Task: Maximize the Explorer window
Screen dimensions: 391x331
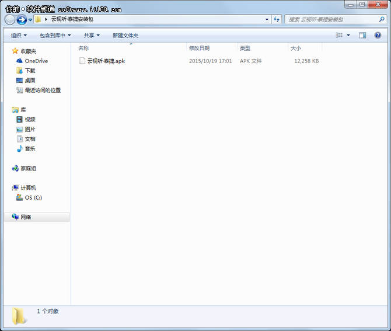Action: coord(362,4)
